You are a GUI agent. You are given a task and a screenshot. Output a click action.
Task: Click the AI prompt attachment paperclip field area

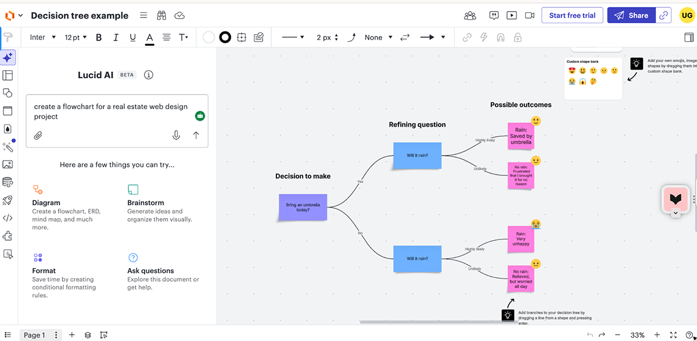38,135
